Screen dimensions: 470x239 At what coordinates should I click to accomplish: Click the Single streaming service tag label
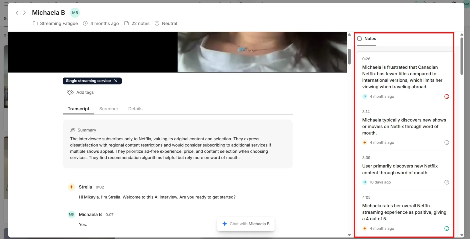[88, 81]
